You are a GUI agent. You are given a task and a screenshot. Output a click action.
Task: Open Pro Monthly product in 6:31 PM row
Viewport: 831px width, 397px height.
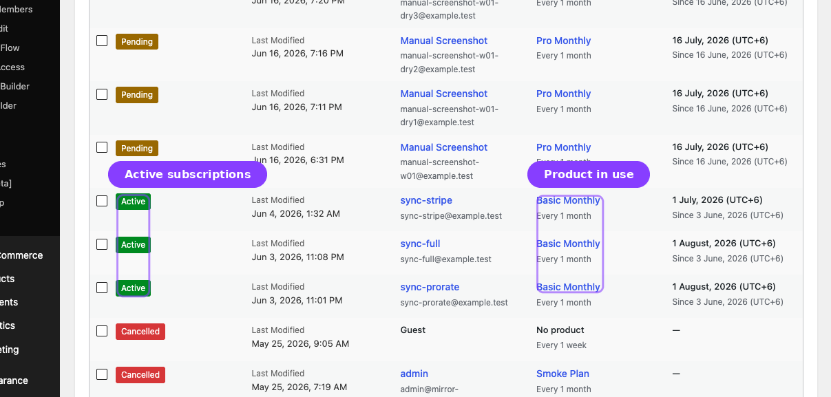click(563, 147)
